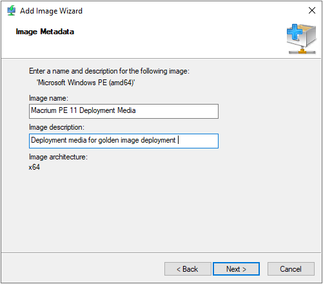Select the Image name label

click(48, 98)
